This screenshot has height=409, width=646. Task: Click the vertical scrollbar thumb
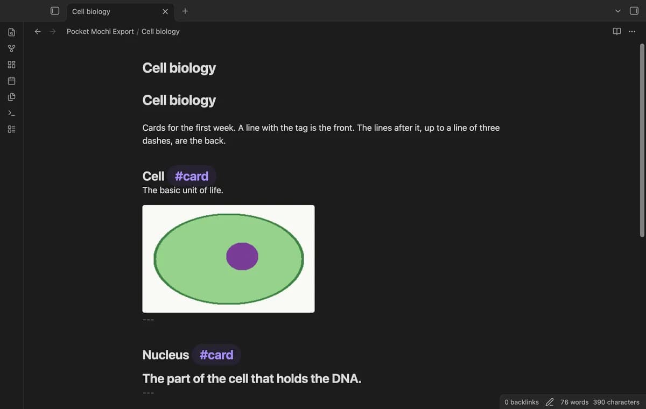[641, 140]
